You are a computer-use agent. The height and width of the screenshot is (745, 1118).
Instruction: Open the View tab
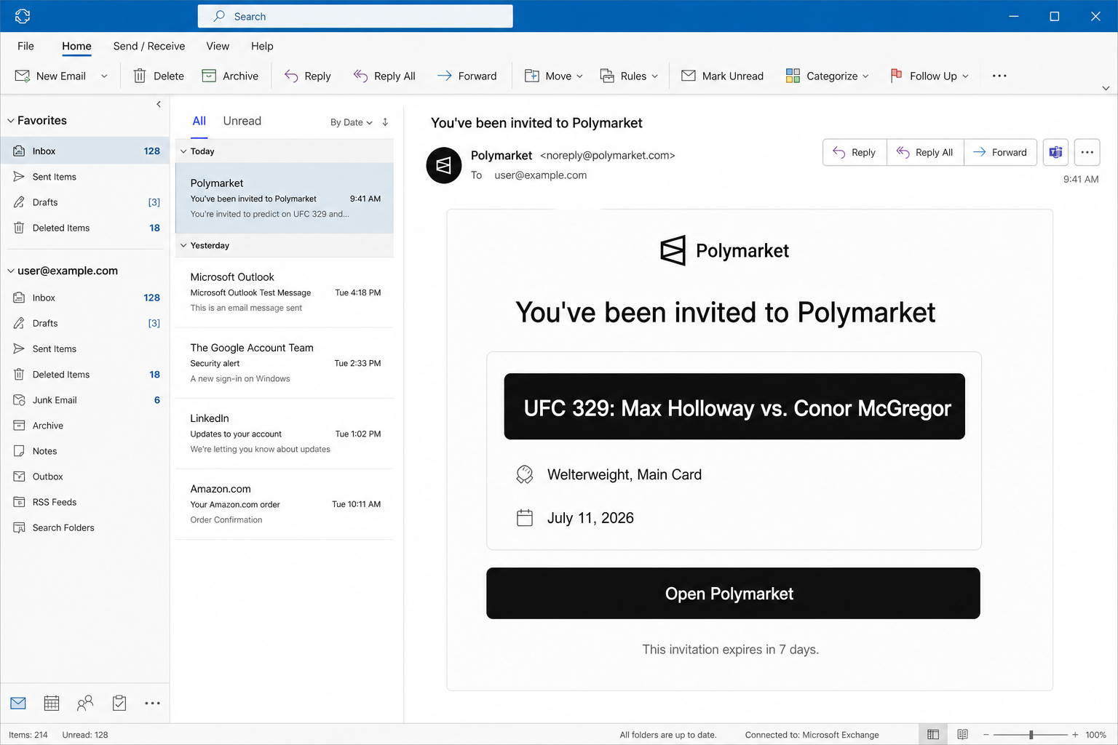click(218, 46)
